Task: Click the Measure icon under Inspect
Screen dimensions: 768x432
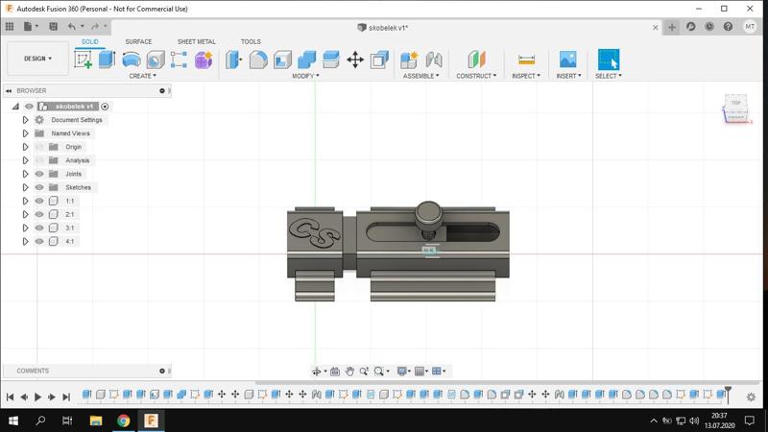Action: point(525,60)
